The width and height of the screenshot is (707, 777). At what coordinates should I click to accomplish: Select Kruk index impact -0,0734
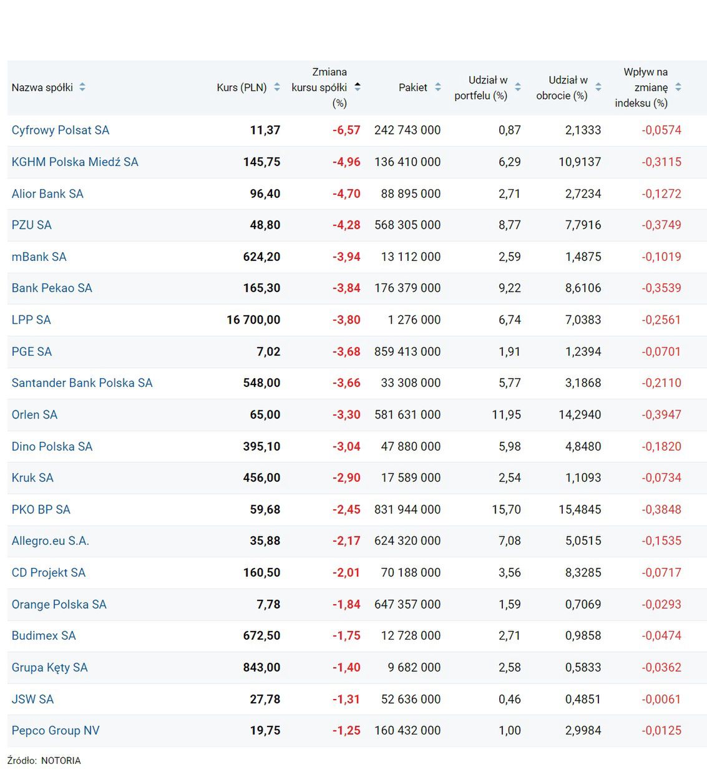(x=661, y=478)
